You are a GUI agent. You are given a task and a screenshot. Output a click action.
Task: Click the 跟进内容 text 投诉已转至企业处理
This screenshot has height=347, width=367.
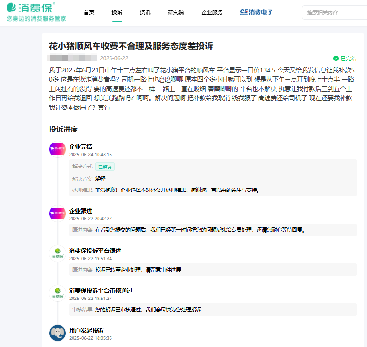pyautogui.click(x=118, y=270)
